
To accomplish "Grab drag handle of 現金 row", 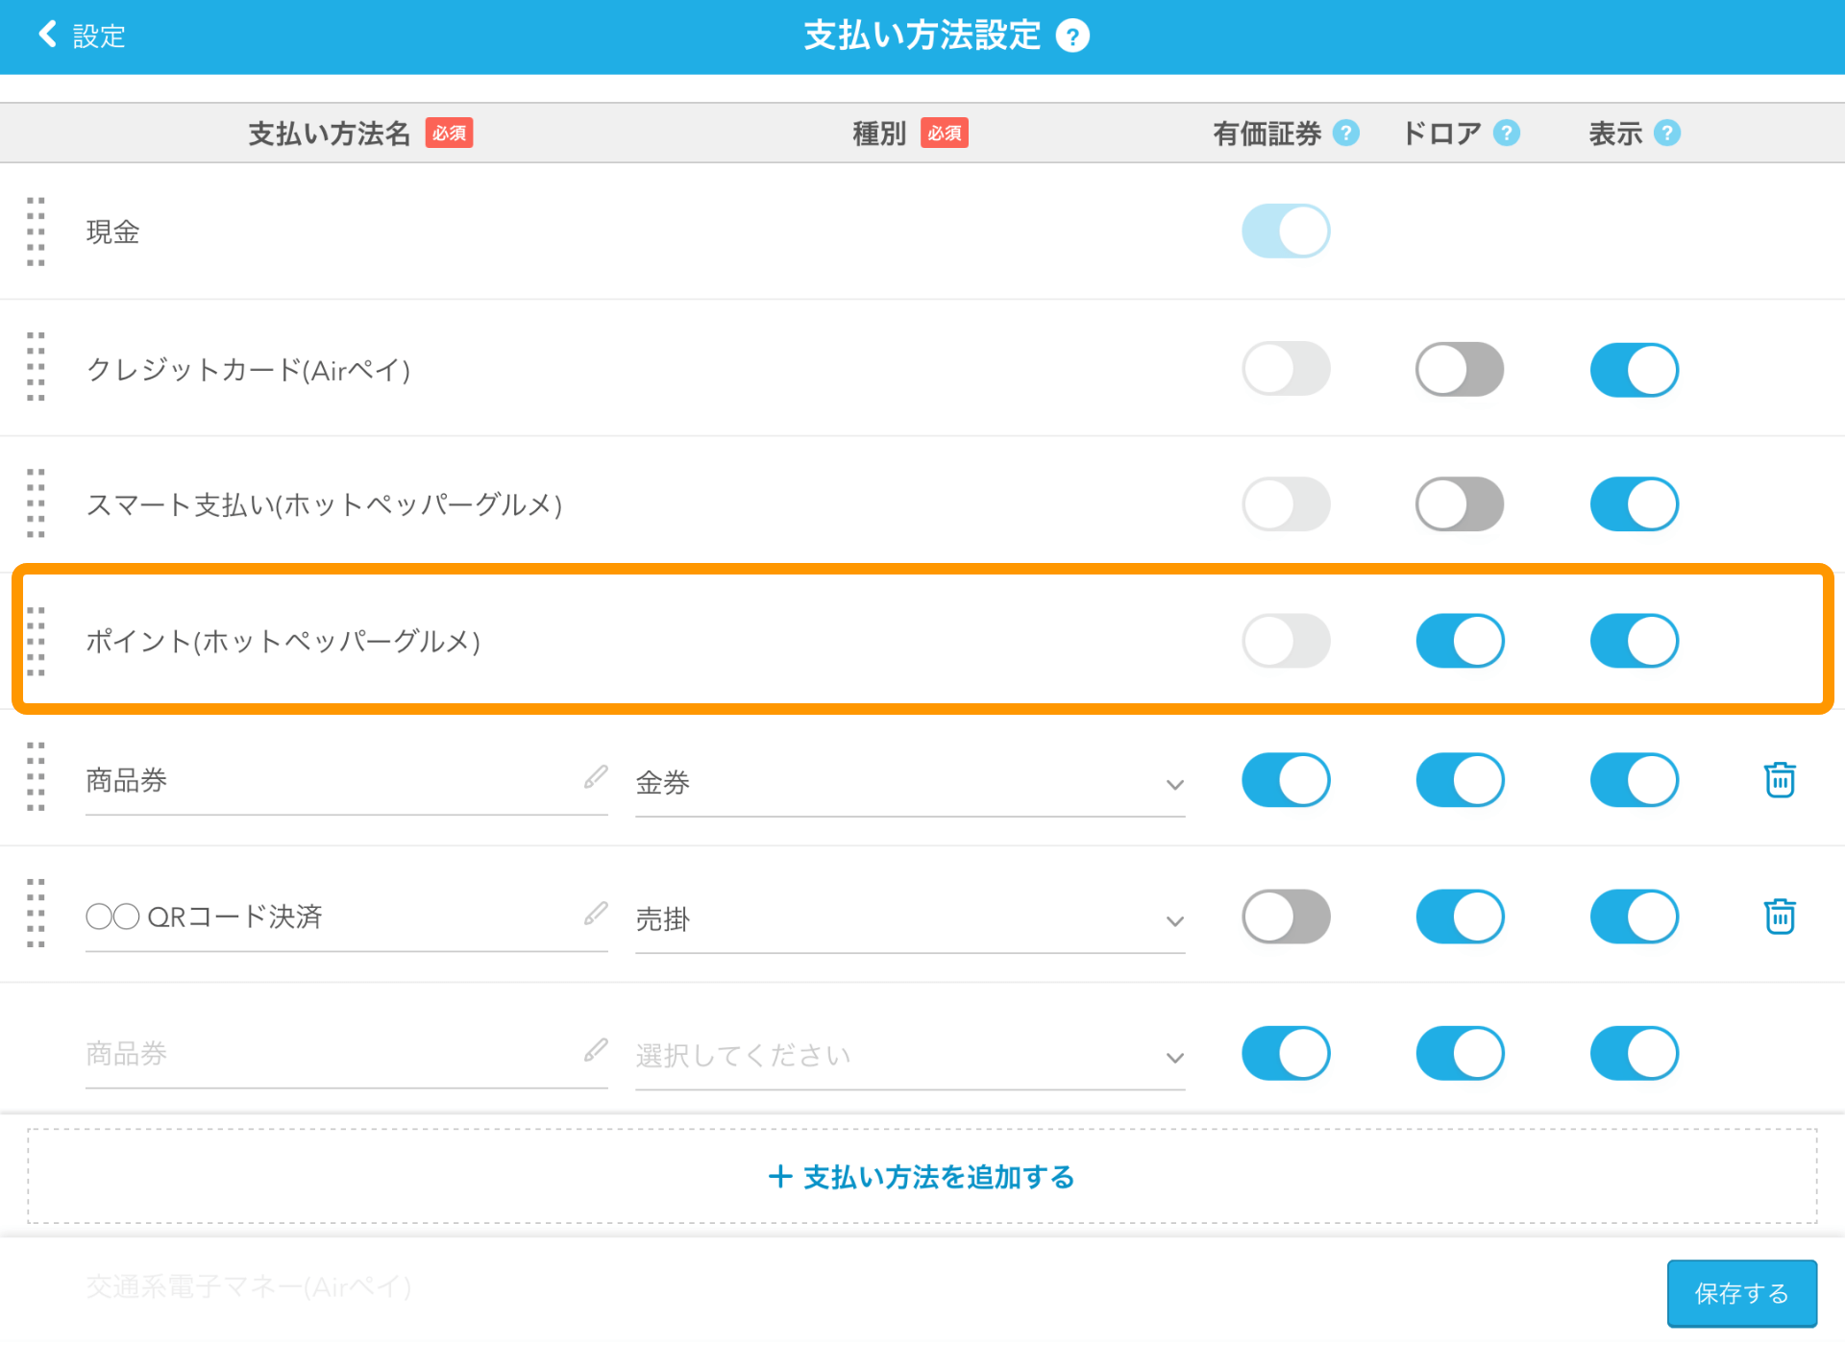I will (36, 232).
